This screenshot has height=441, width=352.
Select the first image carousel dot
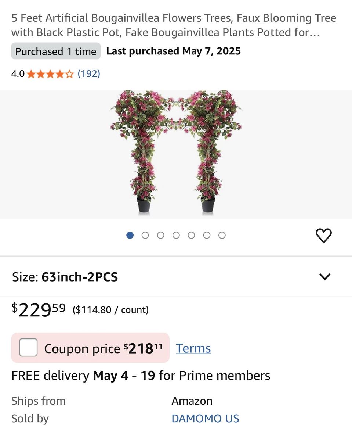pos(130,235)
